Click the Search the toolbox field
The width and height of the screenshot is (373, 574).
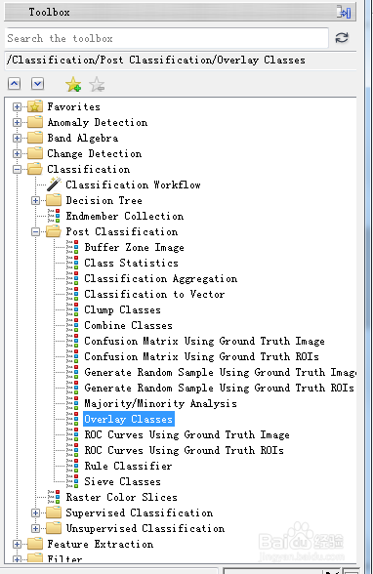[167, 38]
